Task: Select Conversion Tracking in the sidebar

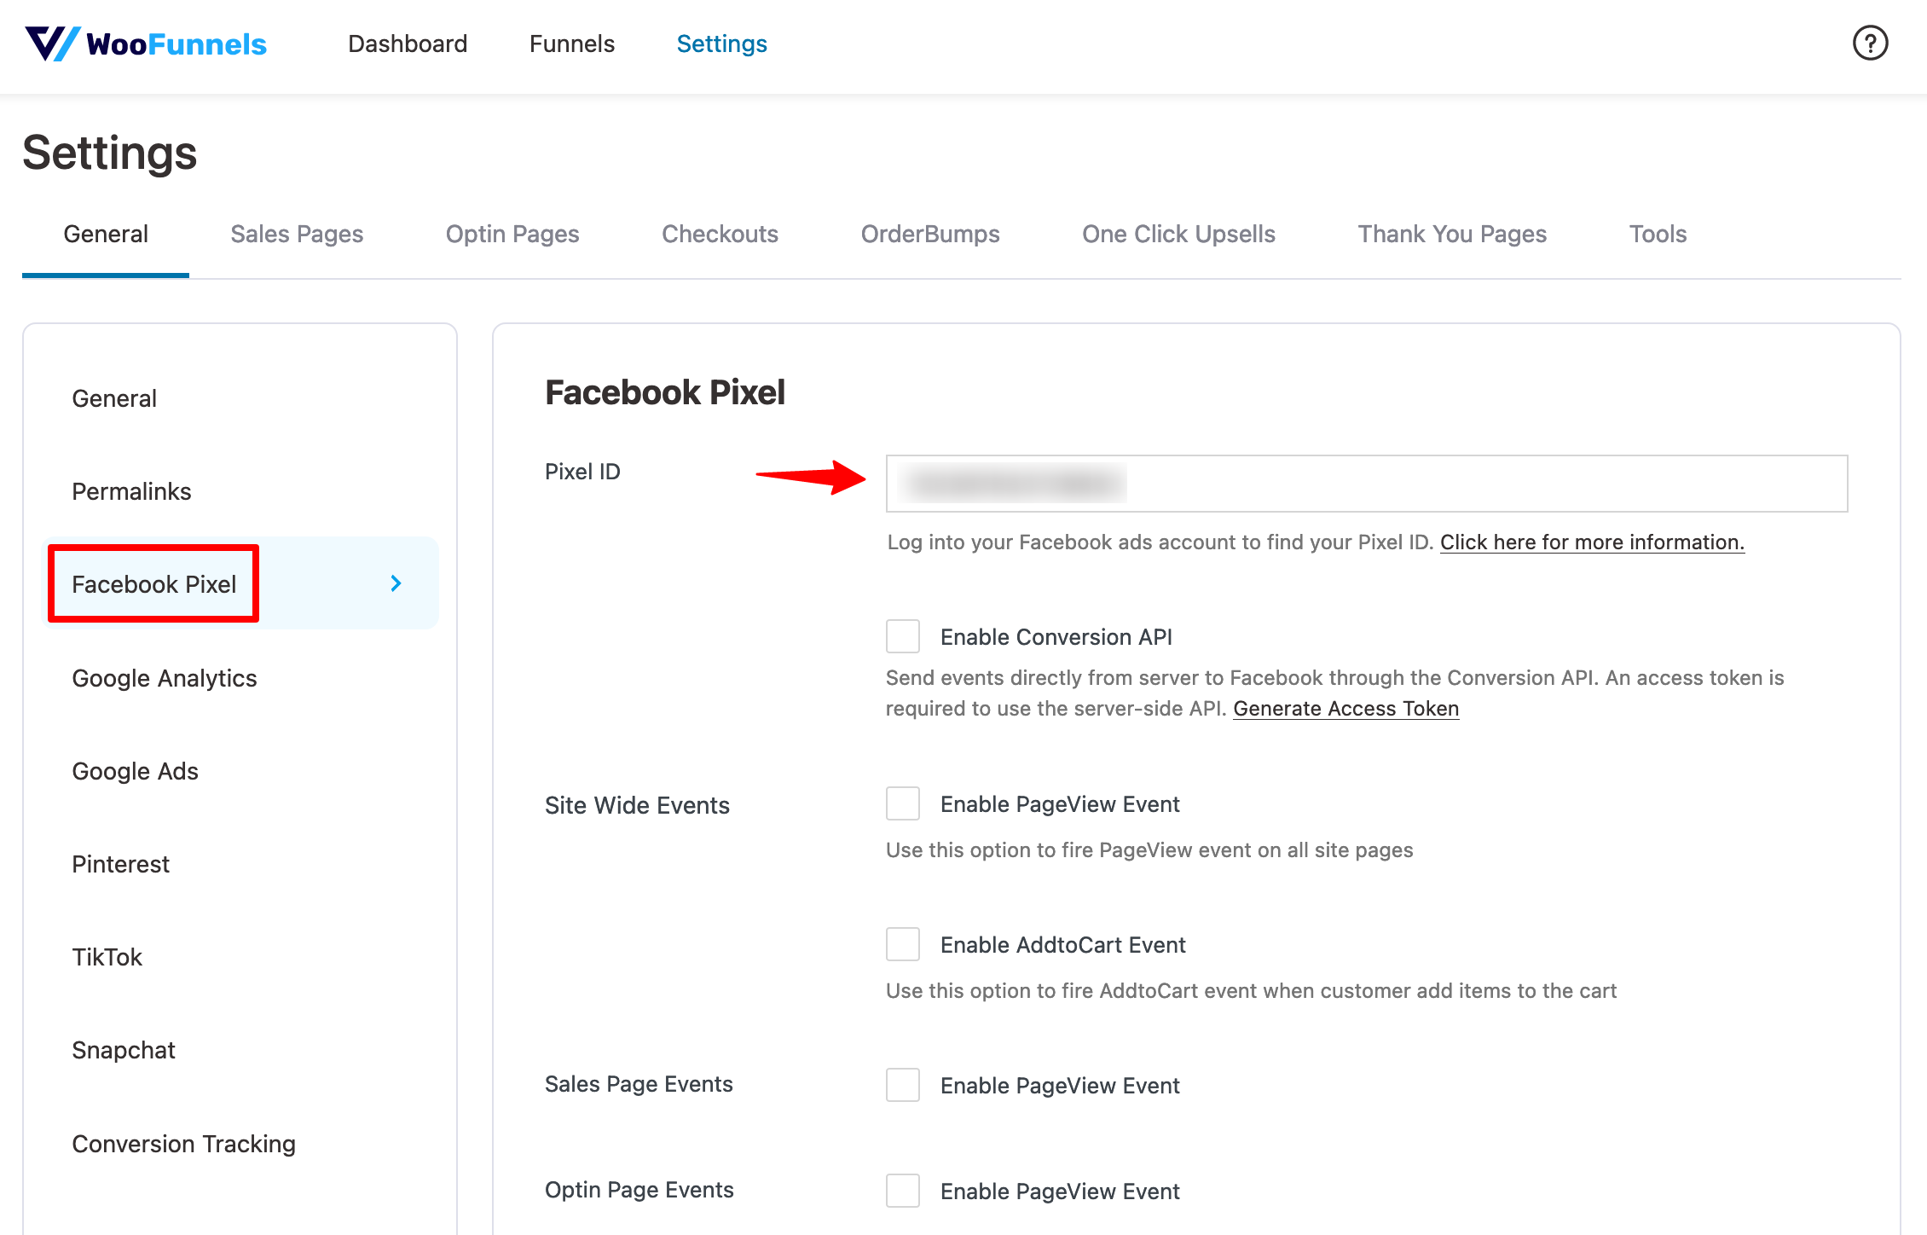Action: (183, 1143)
